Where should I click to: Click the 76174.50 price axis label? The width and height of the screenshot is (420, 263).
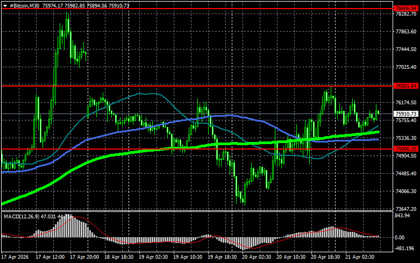[x=406, y=103]
